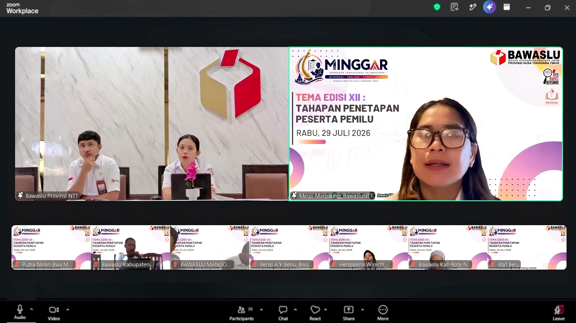This screenshot has width=576, height=323.
Task: Toggle camera with the Video button
Action: click(x=54, y=313)
